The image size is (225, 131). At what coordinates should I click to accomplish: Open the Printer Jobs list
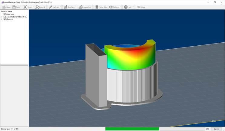tap(96, 7)
